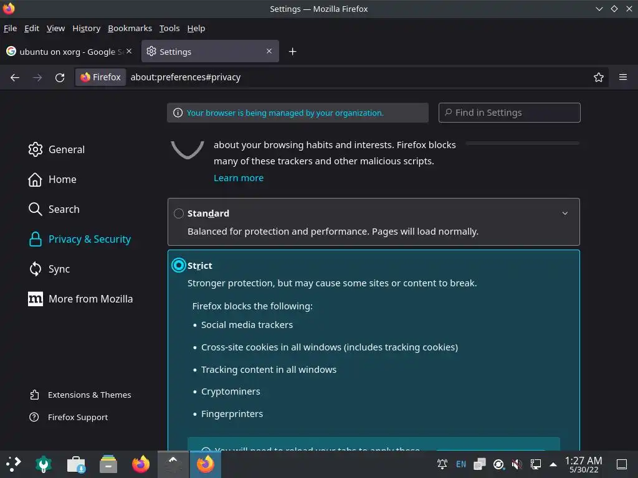Close the ubuntu on xorg Google tab
Screen dimensions: 638x478
(x=129, y=51)
